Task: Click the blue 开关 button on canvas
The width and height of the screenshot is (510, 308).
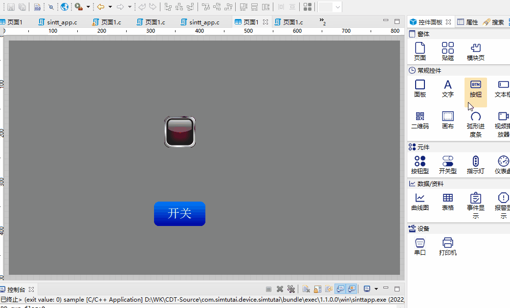Action: 179,214
